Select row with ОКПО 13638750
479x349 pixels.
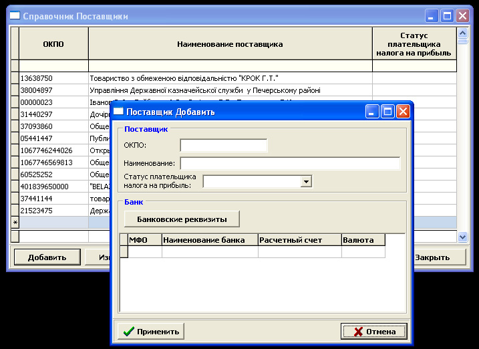click(x=53, y=78)
